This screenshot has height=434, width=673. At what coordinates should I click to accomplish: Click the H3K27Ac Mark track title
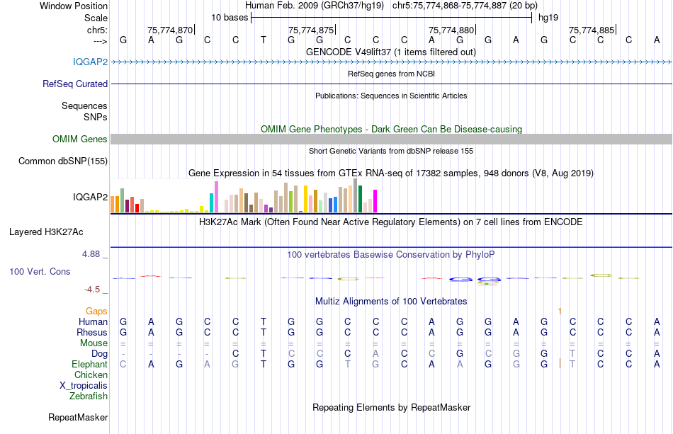pyautogui.click(x=391, y=222)
